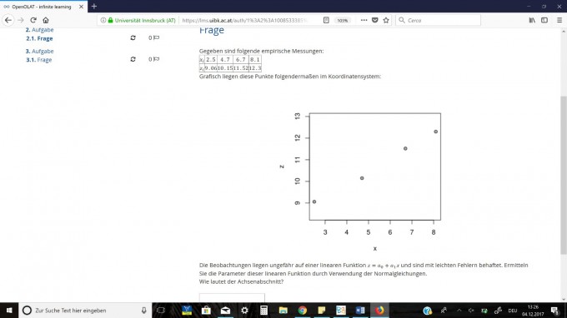Bookmark this page with the star icon

pos(386,20)
